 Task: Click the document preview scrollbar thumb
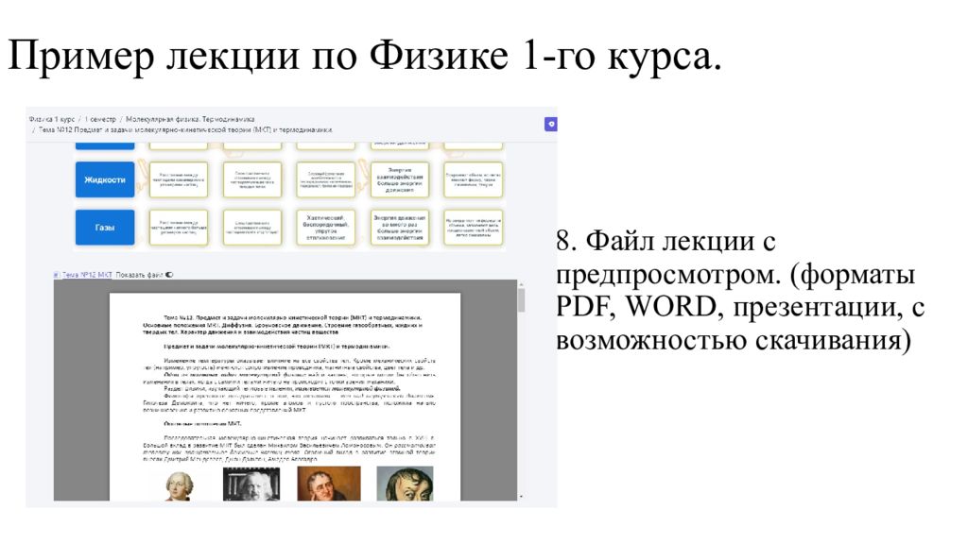tap(521, 300)
